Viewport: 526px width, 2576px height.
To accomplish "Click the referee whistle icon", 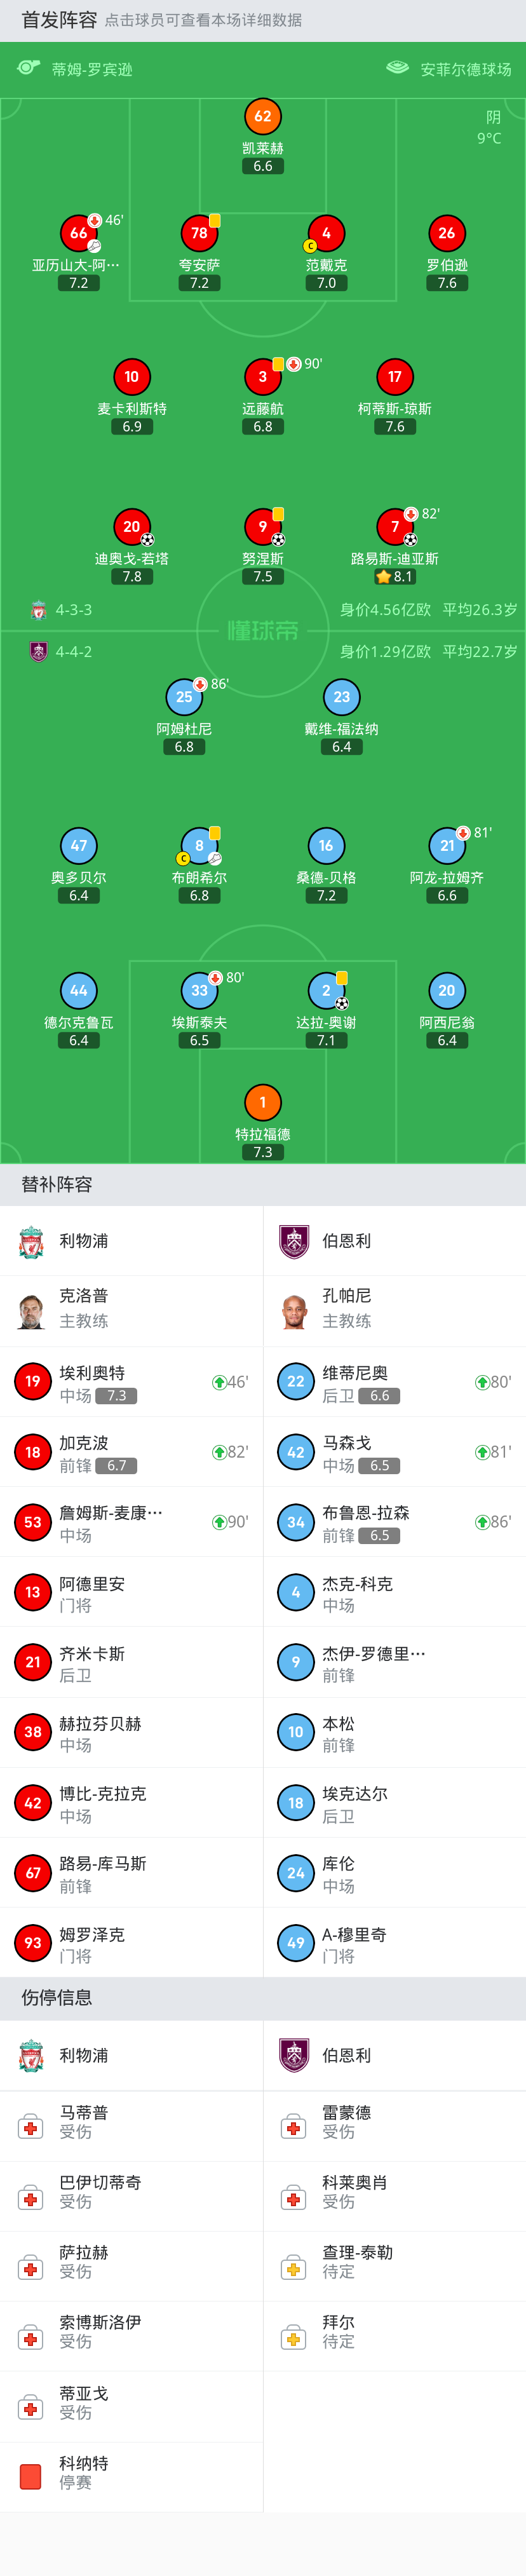I will pos(29,68).
